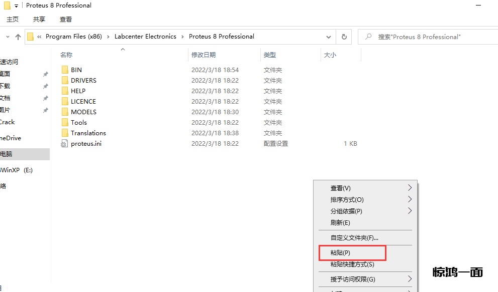Expand the 排序方式(O) submenu
This screenshot has height=292, width=498.
[410, 199]
